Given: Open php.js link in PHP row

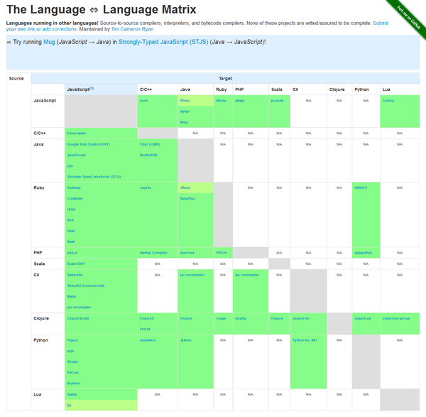Looking at the screenshot, I should coord(72,253).
